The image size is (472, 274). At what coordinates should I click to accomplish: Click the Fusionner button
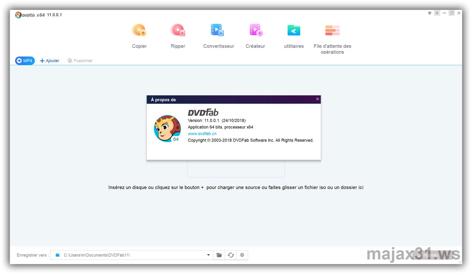point(80,61)
